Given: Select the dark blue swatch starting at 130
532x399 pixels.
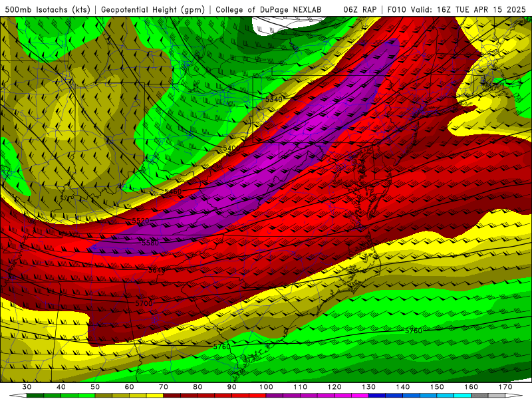Looking at the screenshot, I should (x=377, y=396).
